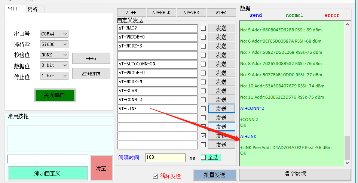Click the green 关闭串口 button
The height and width of the screenshot is (183, 358).
pyautogui.click(x=55, y=95)
